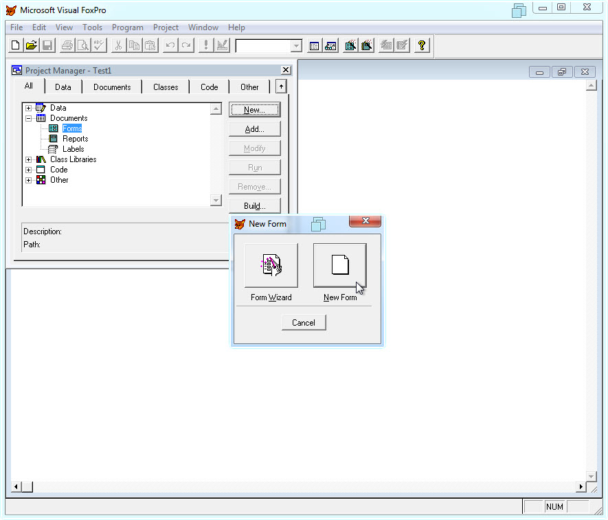The width and height of the screenshot is (608, 520).
Task: Open the database dropdown in the toolbar
Action: [296, 46]
